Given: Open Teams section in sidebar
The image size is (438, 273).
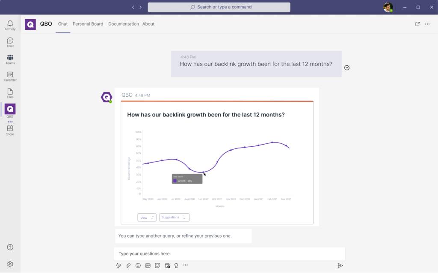Looking at the screenshot, I should click(10, 59).
